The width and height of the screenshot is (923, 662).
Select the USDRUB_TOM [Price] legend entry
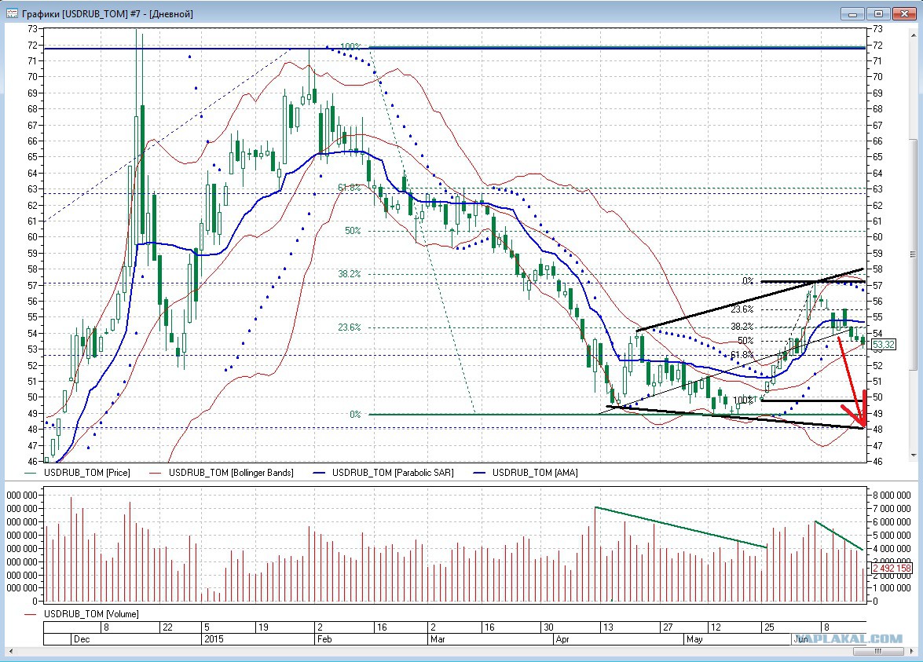87,473
